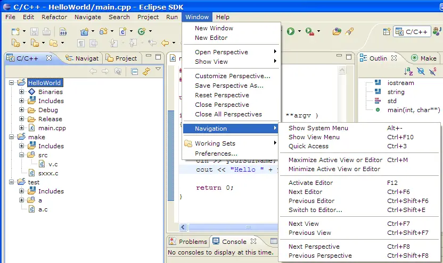Toggle Hide Fields filter in Outline toolbar
This screenshot has width=443, height=263.
pos(421,71)
